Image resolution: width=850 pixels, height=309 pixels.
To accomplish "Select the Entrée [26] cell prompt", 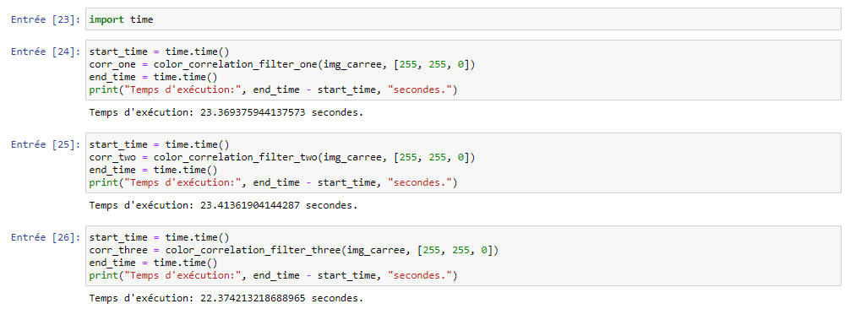I will [x=46, y=237].
